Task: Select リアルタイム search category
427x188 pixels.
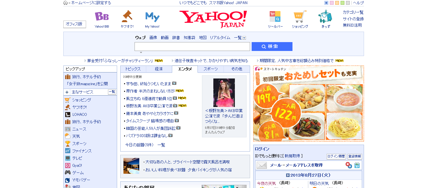Action: tap(220, 38)
